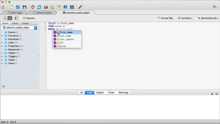Select the Events folder in tree
The width and height of the screenshot is (220, 124).
click(x=11, y=32)
